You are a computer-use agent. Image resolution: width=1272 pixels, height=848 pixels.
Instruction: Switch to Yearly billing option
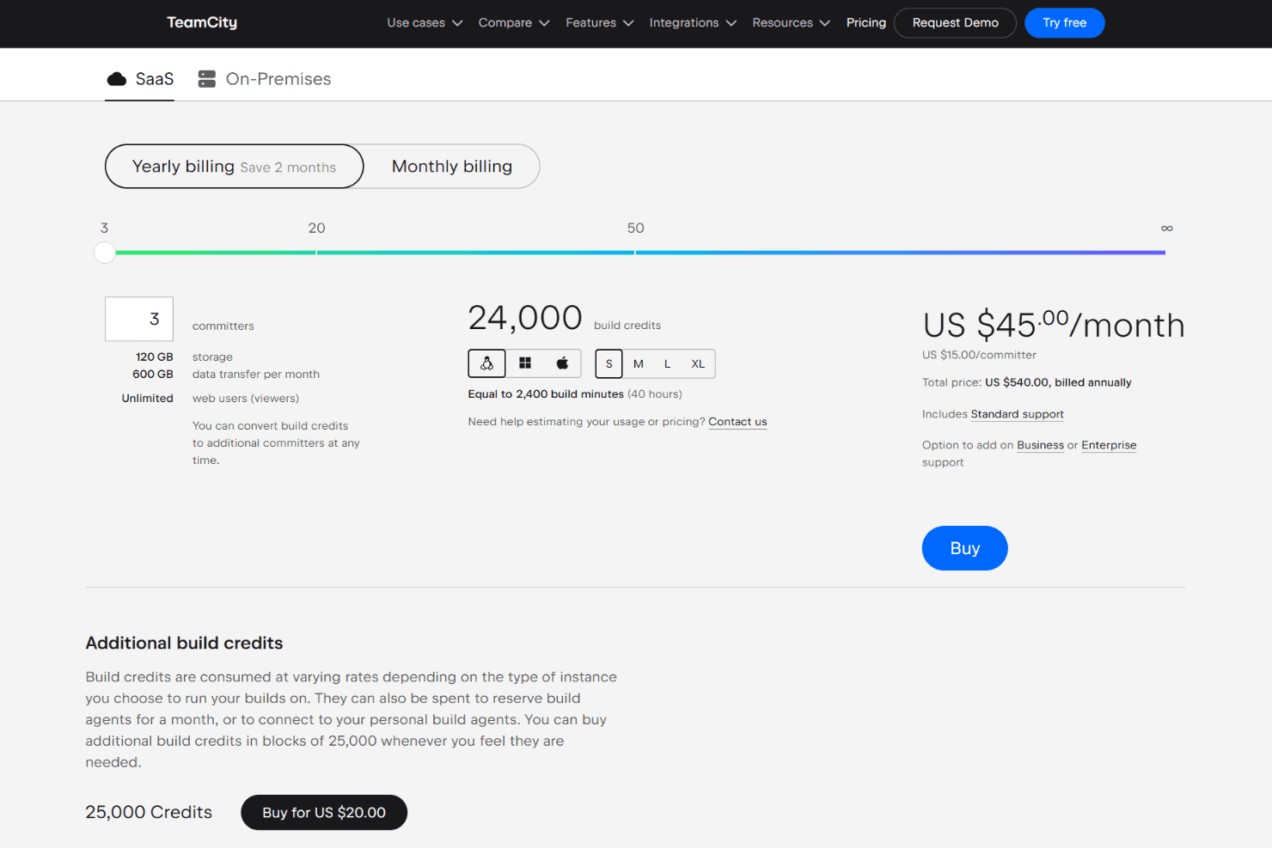click(x=234, y=167)
